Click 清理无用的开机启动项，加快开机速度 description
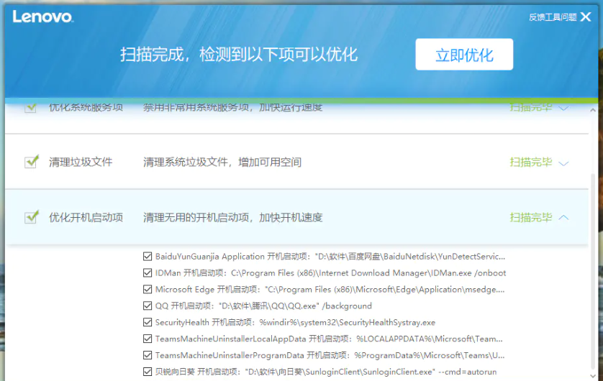 [x=232, y=217]
